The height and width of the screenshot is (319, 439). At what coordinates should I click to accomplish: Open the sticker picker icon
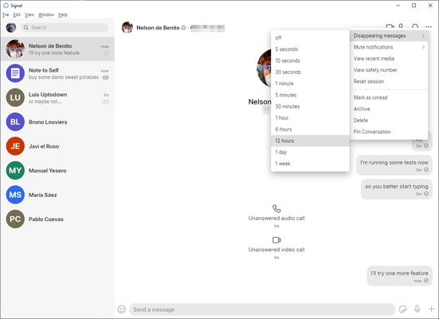point(403,309)
